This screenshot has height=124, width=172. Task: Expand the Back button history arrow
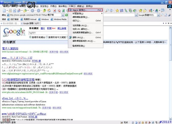[x=35, y=11]
